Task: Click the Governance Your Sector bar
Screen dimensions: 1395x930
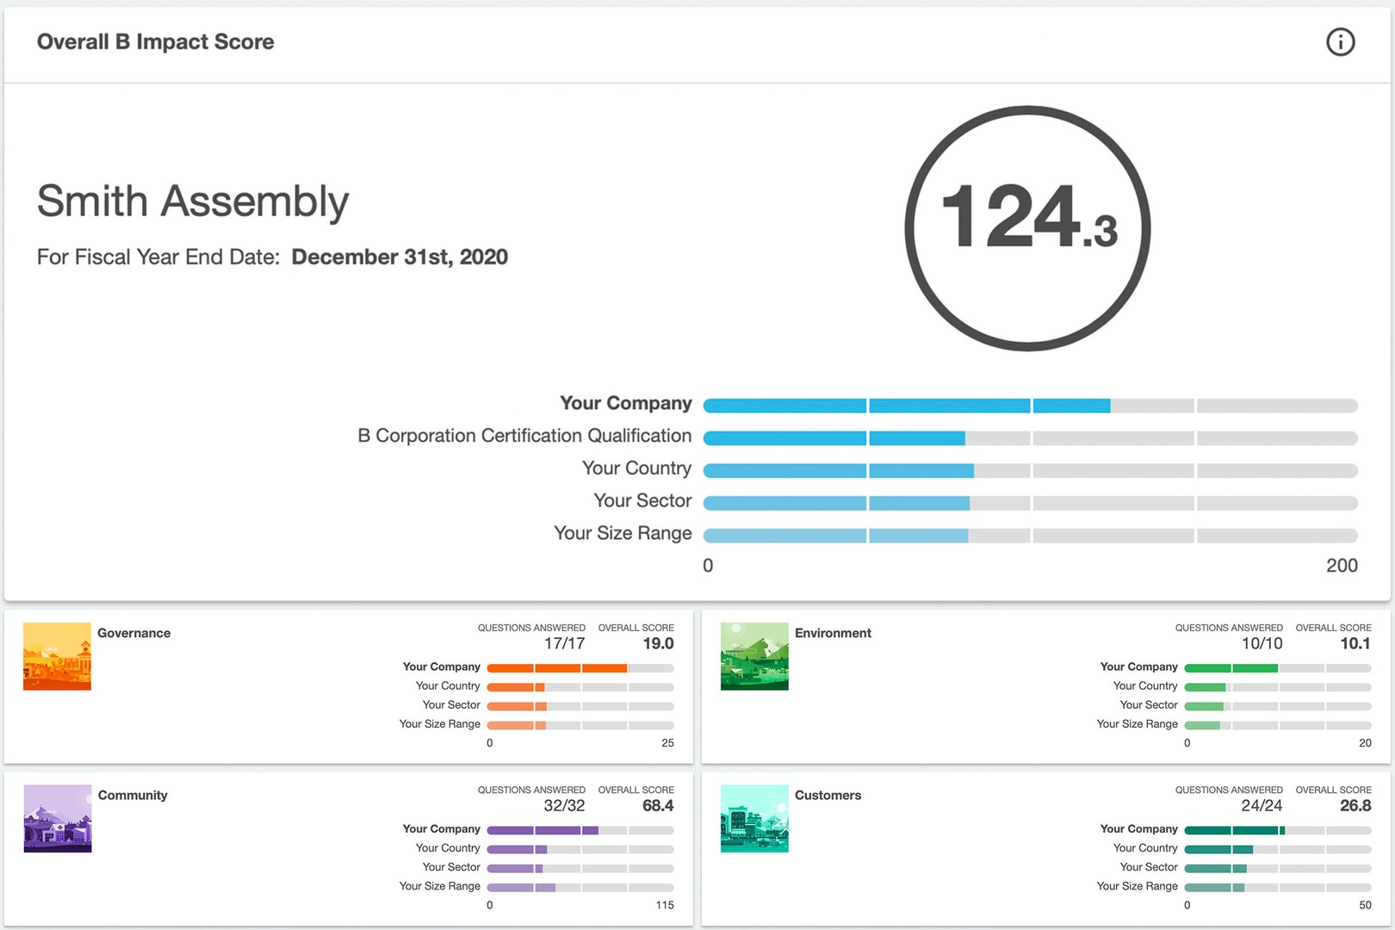Action: coord(580,706)
